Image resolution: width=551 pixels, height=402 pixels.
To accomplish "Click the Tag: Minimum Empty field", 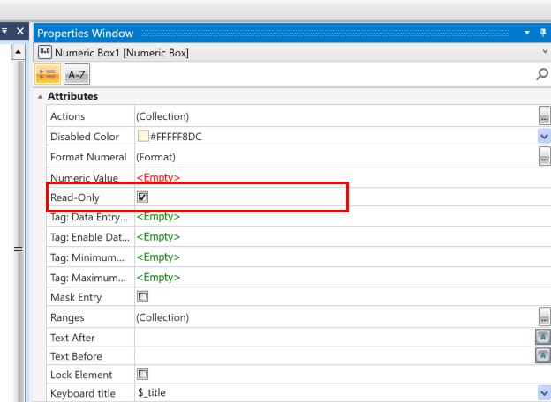I will [x=158, y=257].
